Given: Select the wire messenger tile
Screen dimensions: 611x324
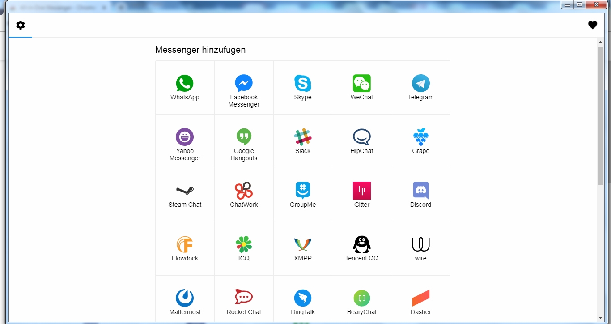Looking at the screenshot, I should pyautogui.click(x=421, y=248).
